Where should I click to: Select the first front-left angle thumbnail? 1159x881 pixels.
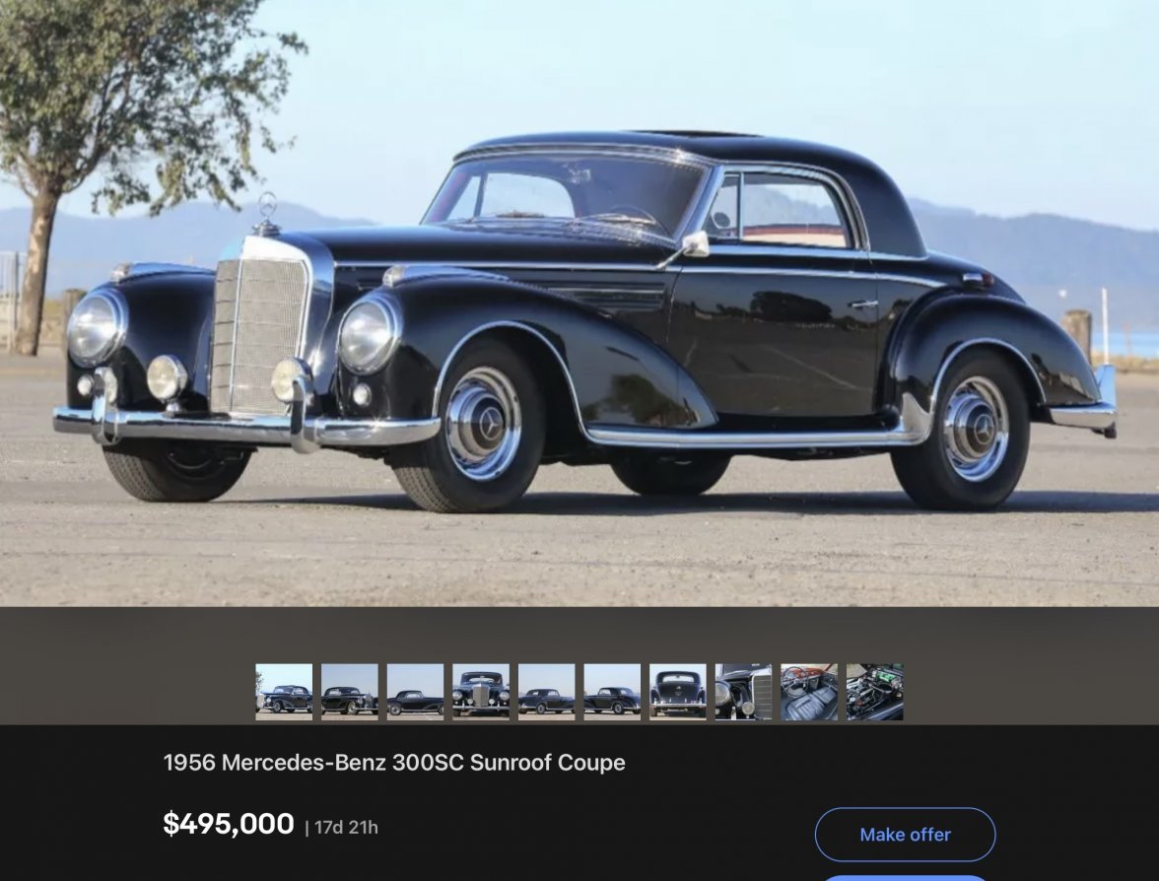tap(284, 692)
